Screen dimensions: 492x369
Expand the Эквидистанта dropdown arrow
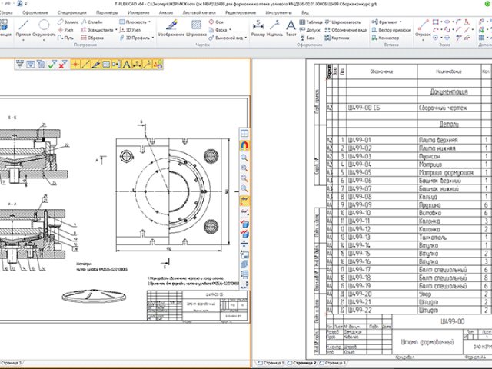[x=116, y=30]
